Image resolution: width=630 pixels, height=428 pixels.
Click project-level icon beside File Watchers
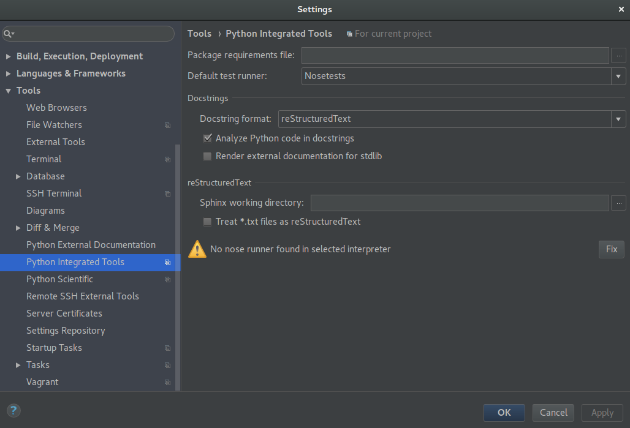pos(167,125)
